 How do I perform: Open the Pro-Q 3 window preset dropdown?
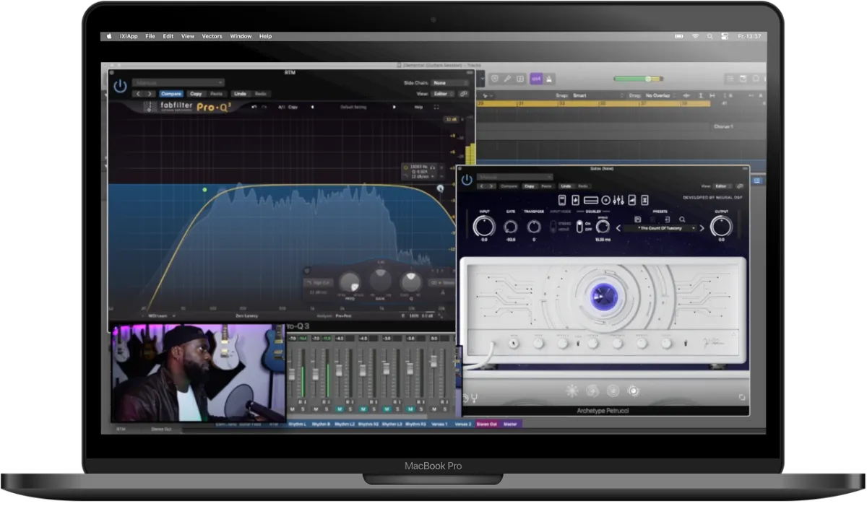(x=178, y=82)
